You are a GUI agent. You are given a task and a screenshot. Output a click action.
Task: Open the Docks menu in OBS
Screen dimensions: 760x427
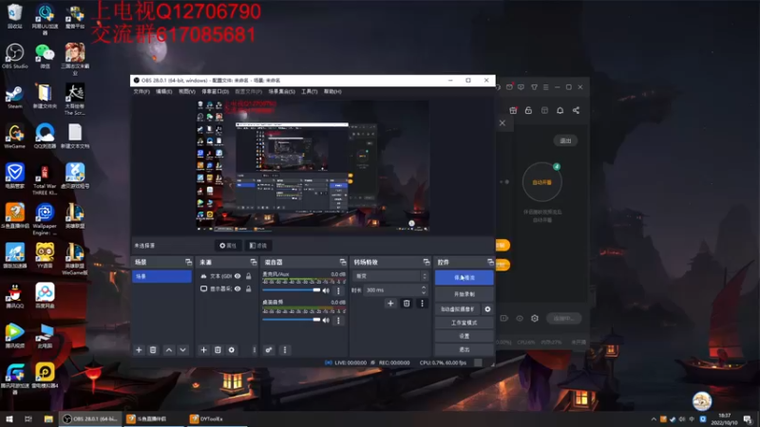click(216, 91)
